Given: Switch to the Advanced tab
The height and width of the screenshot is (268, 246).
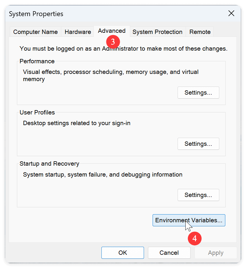Looking at the screenshot, I should point(112,31).
